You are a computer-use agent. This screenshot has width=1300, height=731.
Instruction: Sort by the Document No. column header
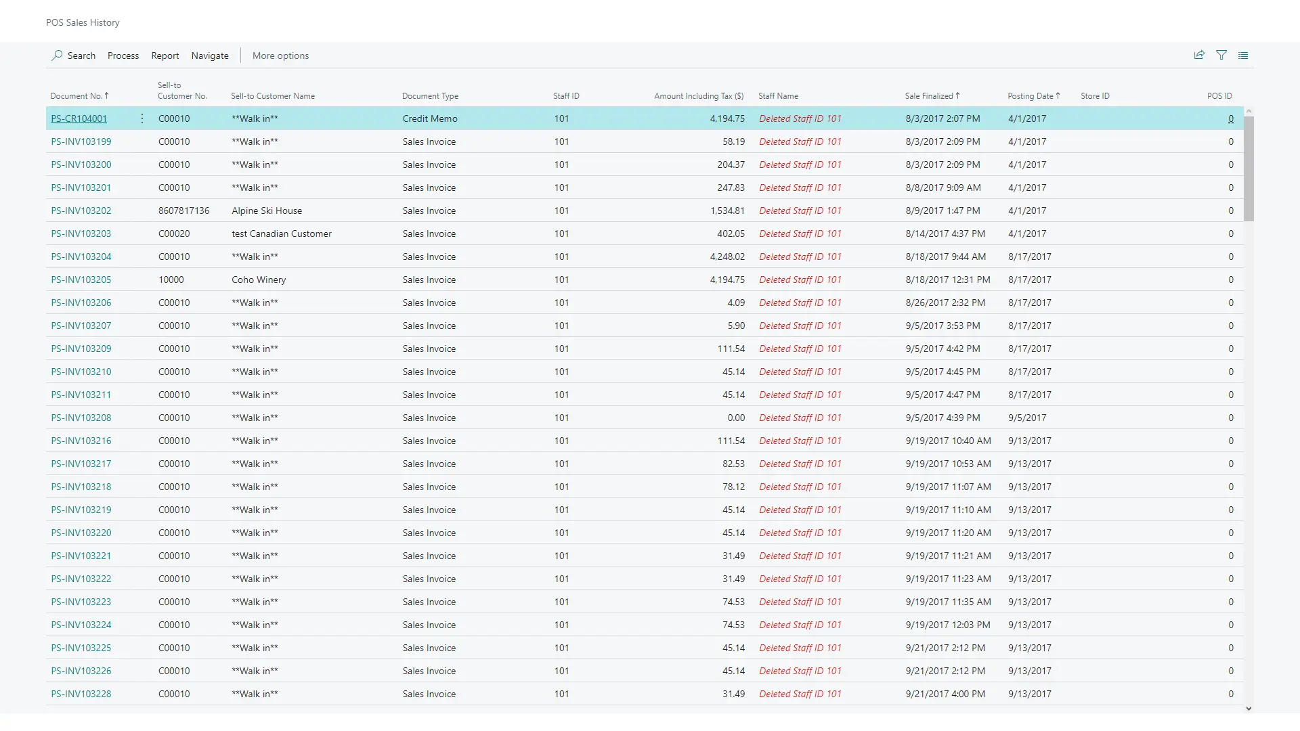[76, 96]
